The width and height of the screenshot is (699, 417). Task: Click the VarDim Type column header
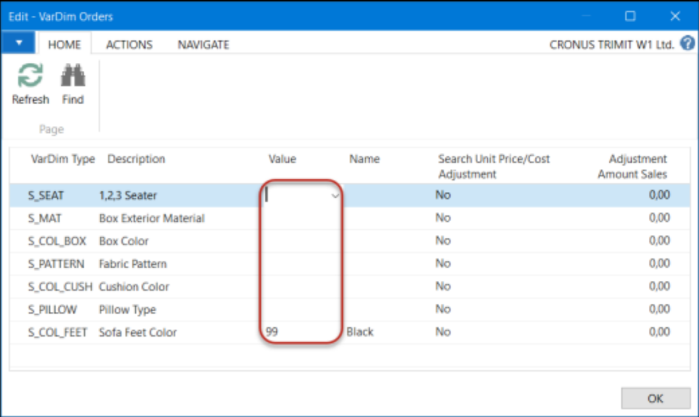click(x=63, y=159)
